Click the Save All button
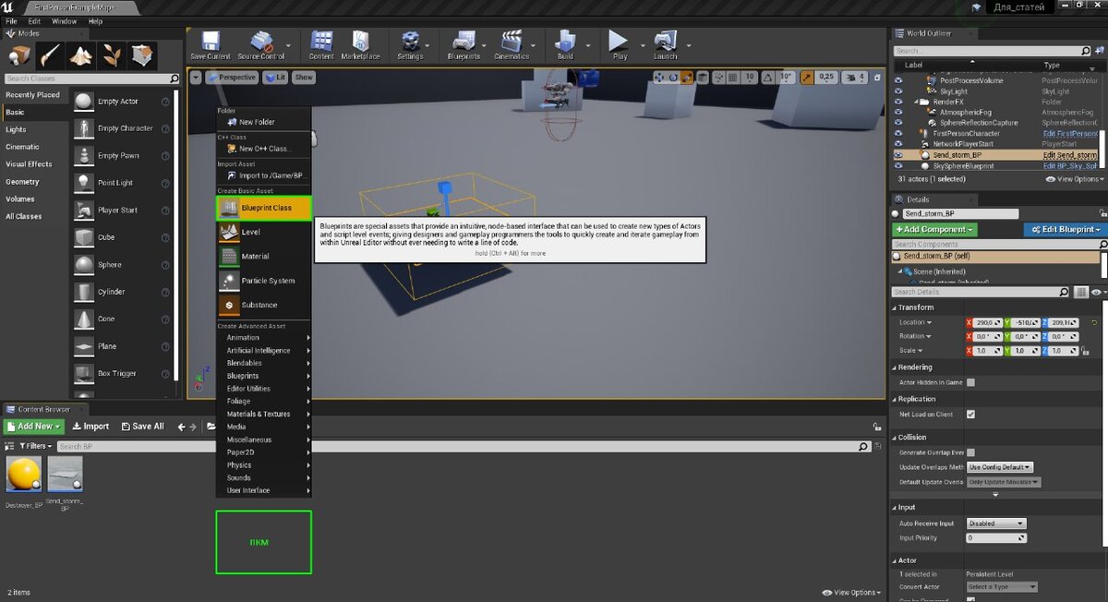The width and height of the screenshot is (1108, 602). click(x=142, y=427)
